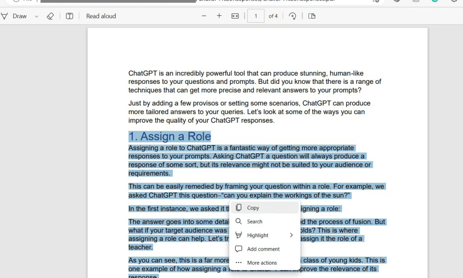The width and height of the screenshot is (463, 278).
Task: Click the 'of 4' page count text
Action: [x=273, y=16]
